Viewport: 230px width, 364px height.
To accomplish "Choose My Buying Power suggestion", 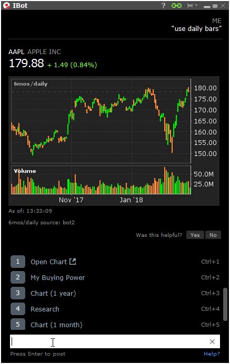I will [58, 278].
